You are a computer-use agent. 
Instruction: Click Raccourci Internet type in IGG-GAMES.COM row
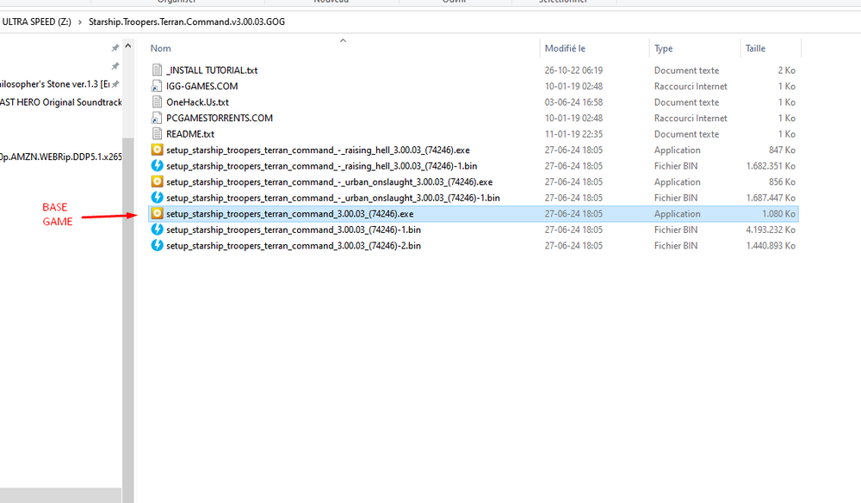pos(691,86)
